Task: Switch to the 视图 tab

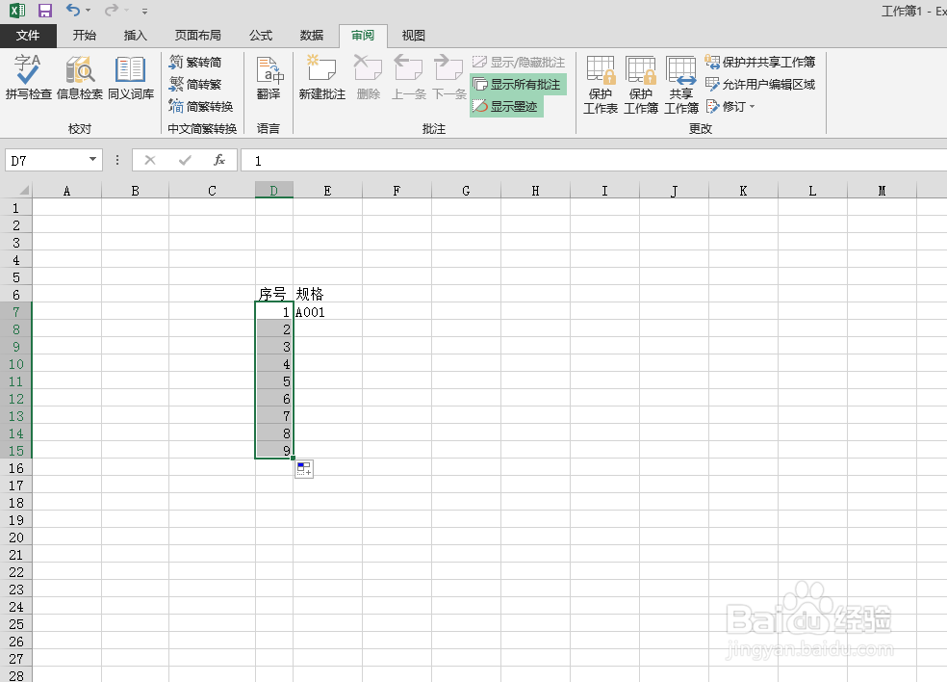Action: (x=413, y=36)
